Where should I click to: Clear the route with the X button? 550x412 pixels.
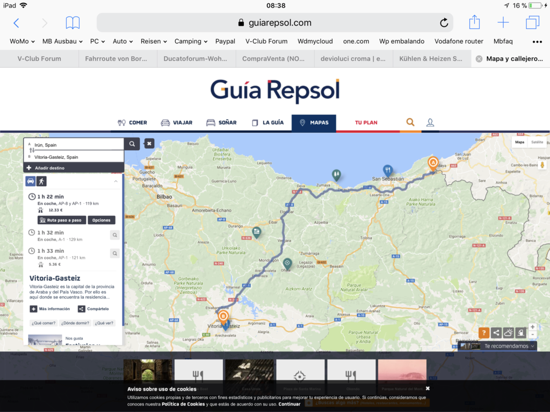149,143
